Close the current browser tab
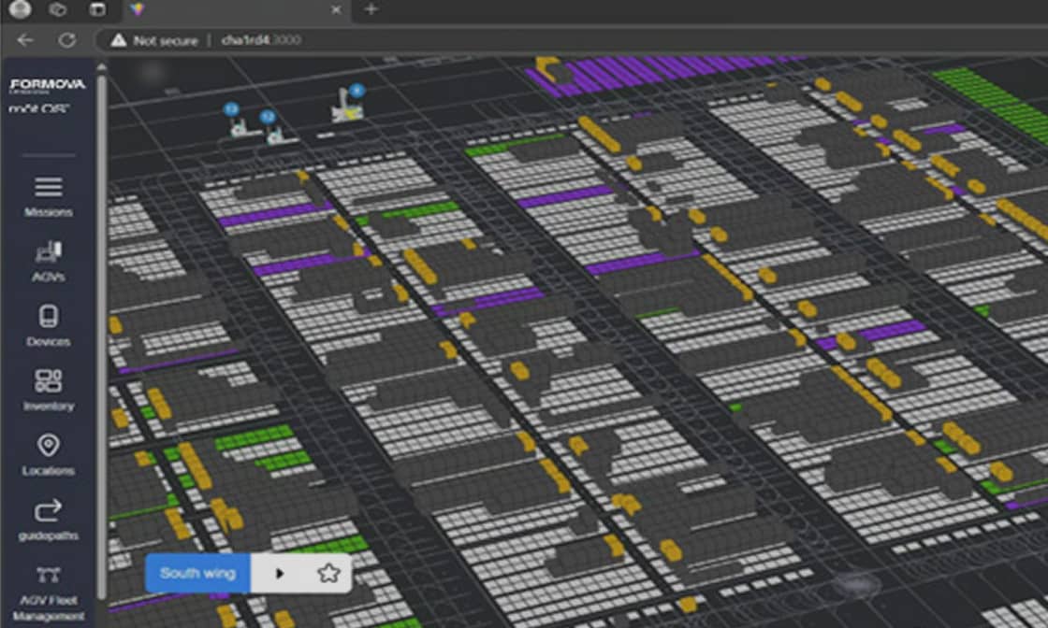 (336, 9)
